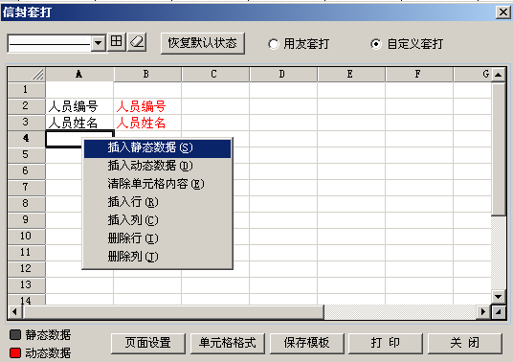Click the 单元格格式 button
This screenshot has width=513, height=362.
[228, 344]
